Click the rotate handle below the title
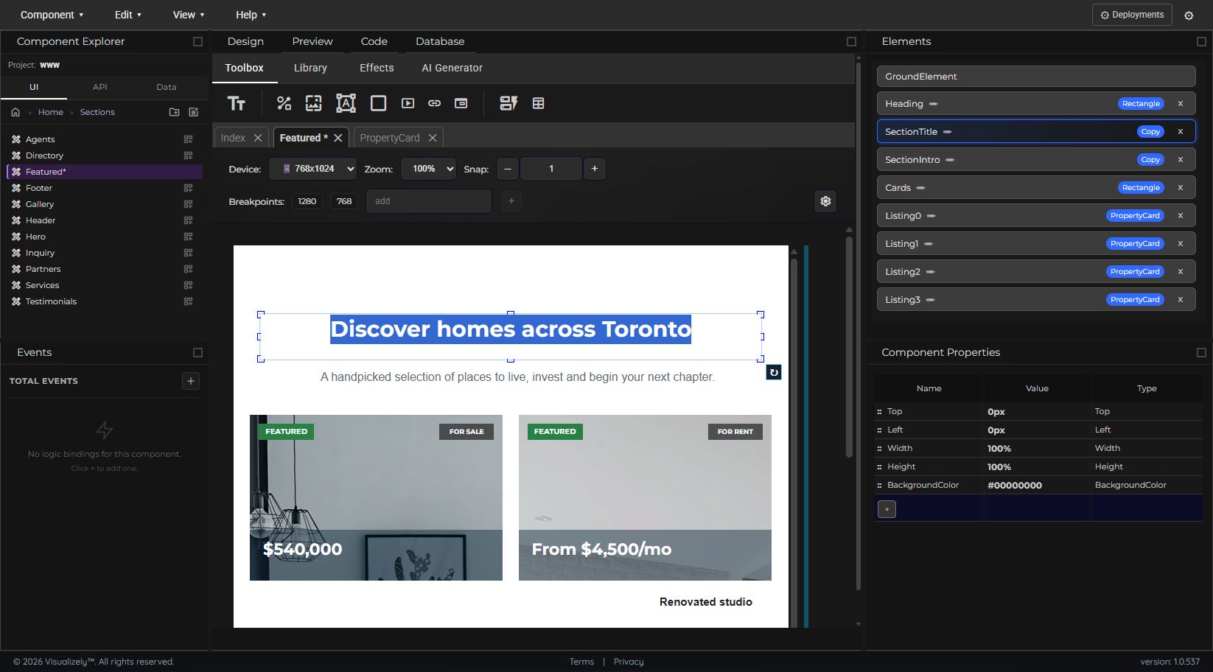This screenshot has width=1213, height=672. point(774,372)
